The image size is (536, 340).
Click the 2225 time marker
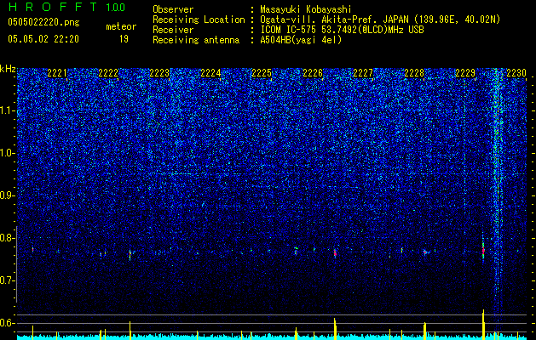click(x=262, y=72)
